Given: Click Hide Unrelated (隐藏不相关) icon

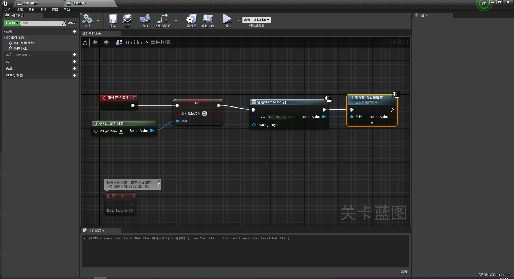Looking at the screenshot, I should [x=162, y=20].
